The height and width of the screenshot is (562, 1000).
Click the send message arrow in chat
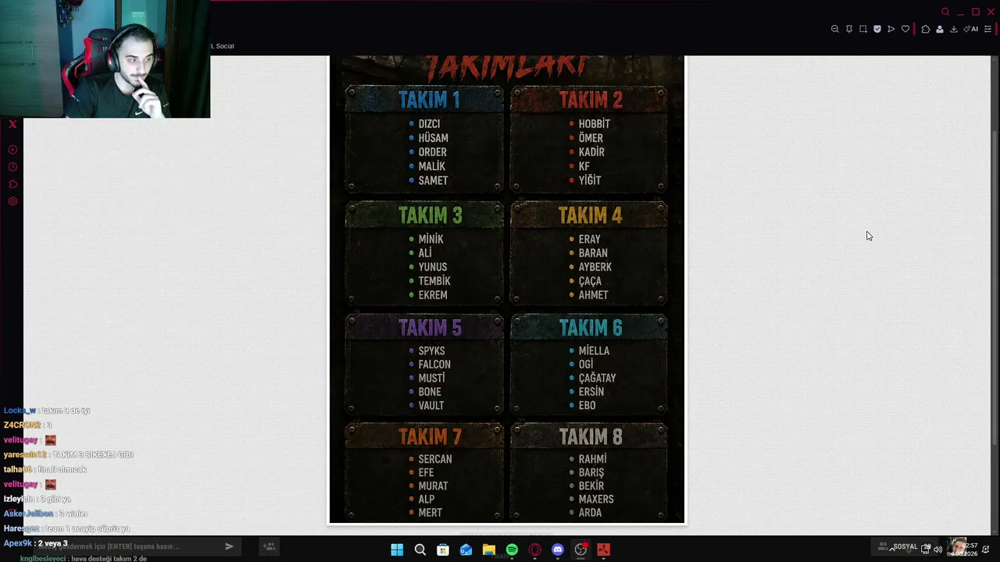click(x=229, y=546)
